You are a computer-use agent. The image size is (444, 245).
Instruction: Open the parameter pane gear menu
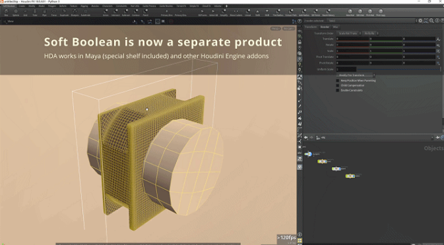click(420, 20)
